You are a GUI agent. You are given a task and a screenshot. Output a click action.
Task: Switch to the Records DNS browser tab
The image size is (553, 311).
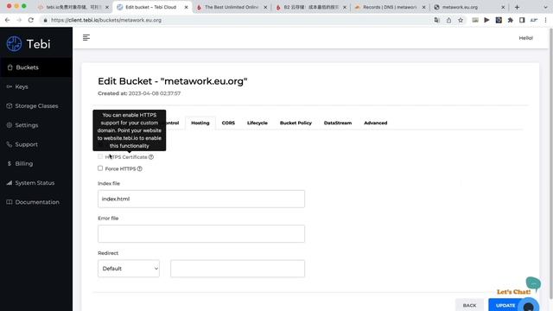click(390, 7)
